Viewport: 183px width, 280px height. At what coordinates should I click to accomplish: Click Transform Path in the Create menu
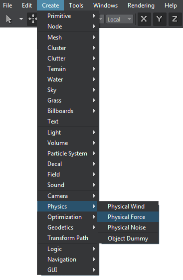(68, 238)
